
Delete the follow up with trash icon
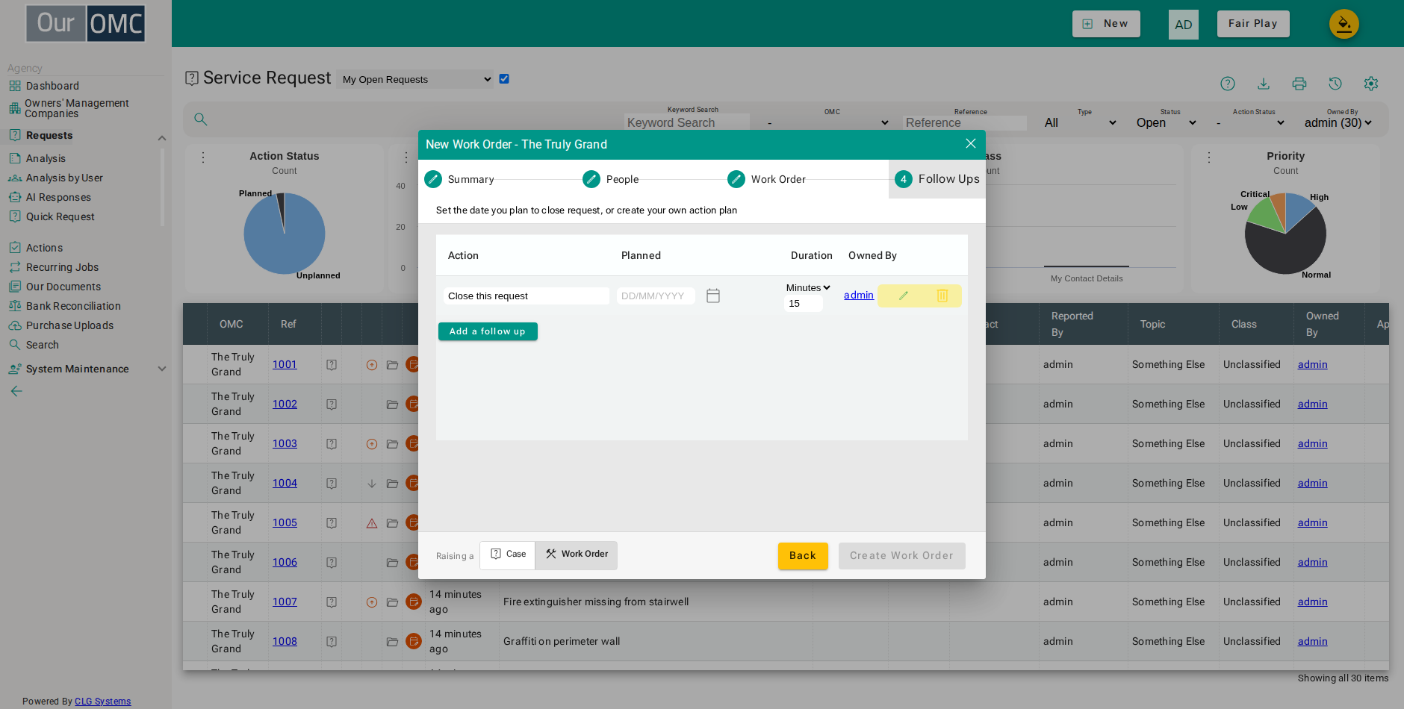click(x=942, y=296)
